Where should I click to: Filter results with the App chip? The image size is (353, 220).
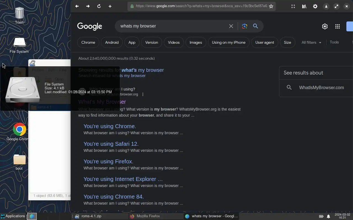pos(132,42)
